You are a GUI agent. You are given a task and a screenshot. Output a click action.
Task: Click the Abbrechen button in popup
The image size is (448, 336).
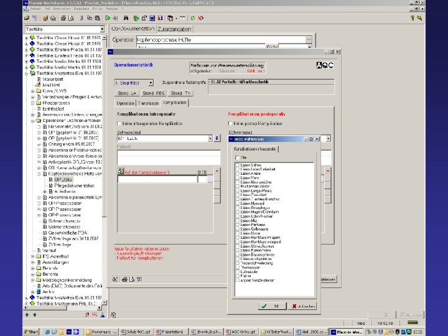click(x=302, y=306)
